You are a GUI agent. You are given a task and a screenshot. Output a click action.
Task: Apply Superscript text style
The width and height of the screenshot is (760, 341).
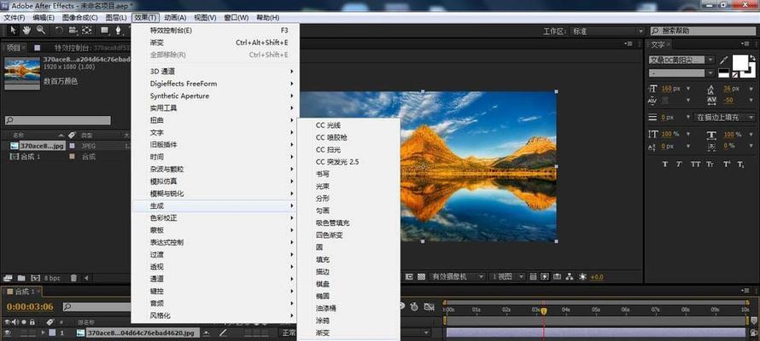tap(727, 165)
